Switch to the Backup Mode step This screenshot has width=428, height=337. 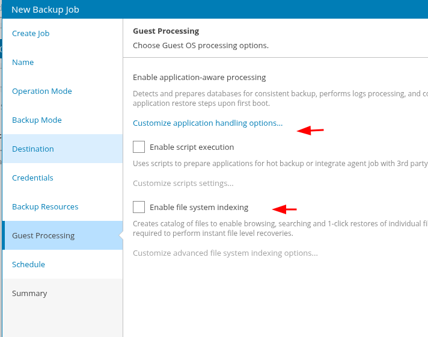click(x=37, y=120)
